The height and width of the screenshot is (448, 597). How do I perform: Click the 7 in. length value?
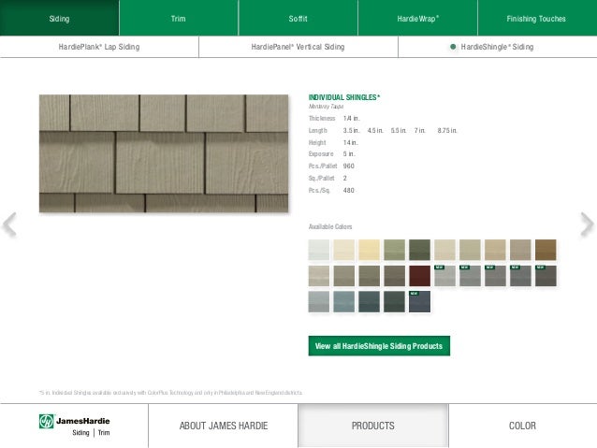point(420,131)
